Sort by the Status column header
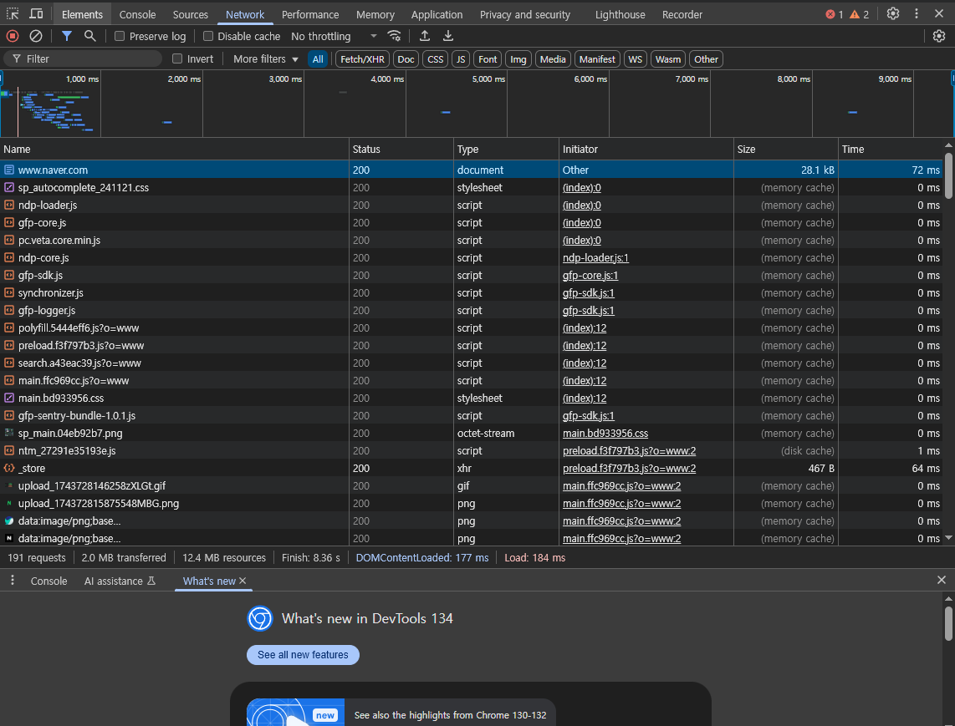Screen dimensions: 955x726 tap(401, 149)
